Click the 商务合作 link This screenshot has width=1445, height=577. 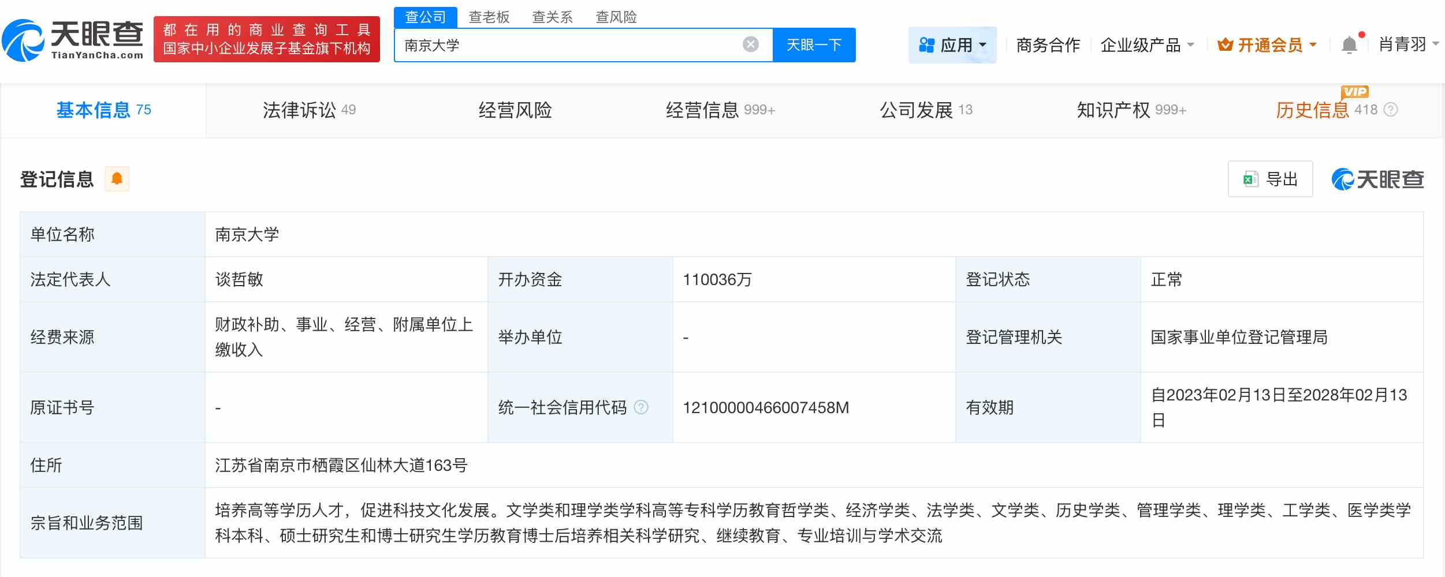pyautogui.click(x=1048, y=44)
